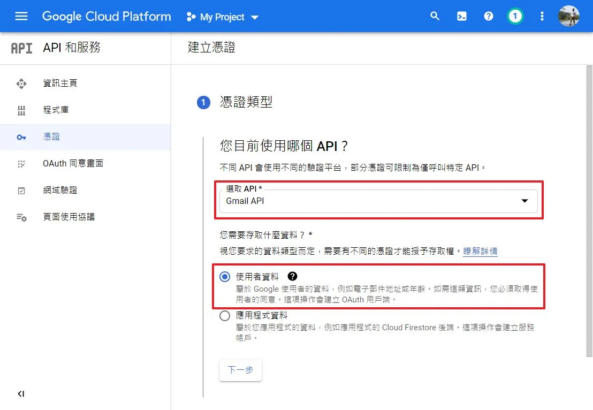Open 程式庫 in sidebar
Screen dimensions: 593x410
(56, 110)
